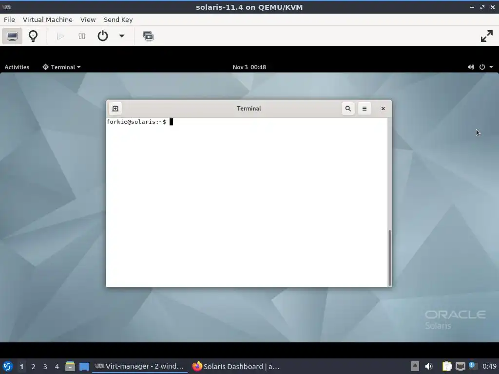The width and height of the screenshot is (499, 374).
Task: Open the Send Key menu
Action: pos(118,19)
